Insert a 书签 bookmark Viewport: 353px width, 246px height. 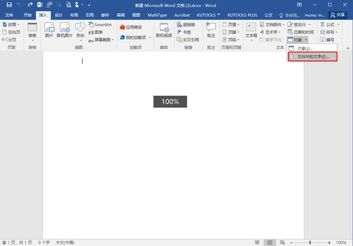point(184,32)
